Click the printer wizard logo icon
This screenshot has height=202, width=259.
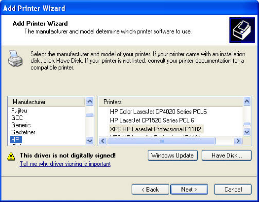point(242,30)
